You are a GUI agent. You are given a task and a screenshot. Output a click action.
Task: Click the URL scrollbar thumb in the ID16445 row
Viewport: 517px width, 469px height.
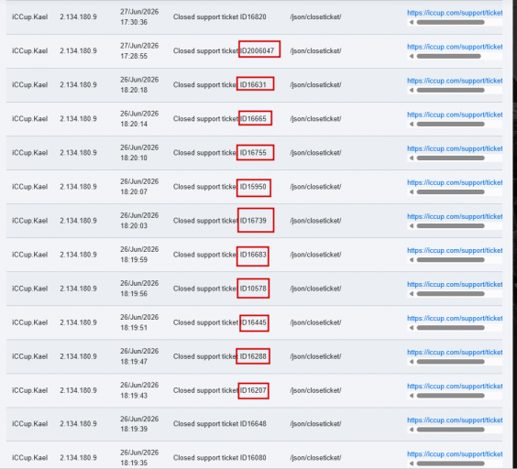pos(450,328)
